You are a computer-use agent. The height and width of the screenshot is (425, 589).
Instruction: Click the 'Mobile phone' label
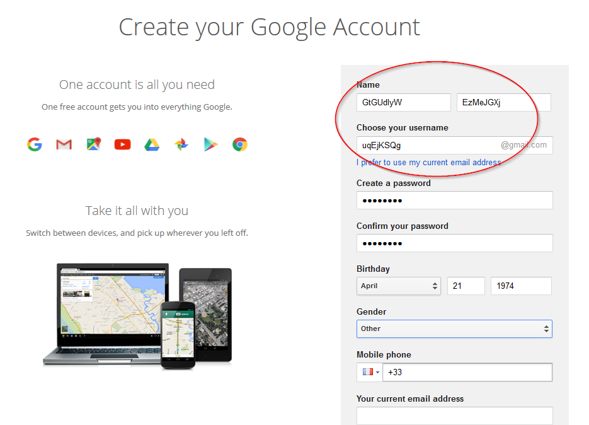(x=384, y=354)
